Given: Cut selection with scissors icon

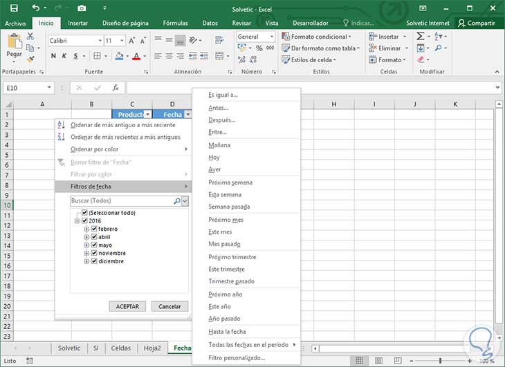Looking at the screenshot, I should [x=30, y=37].
